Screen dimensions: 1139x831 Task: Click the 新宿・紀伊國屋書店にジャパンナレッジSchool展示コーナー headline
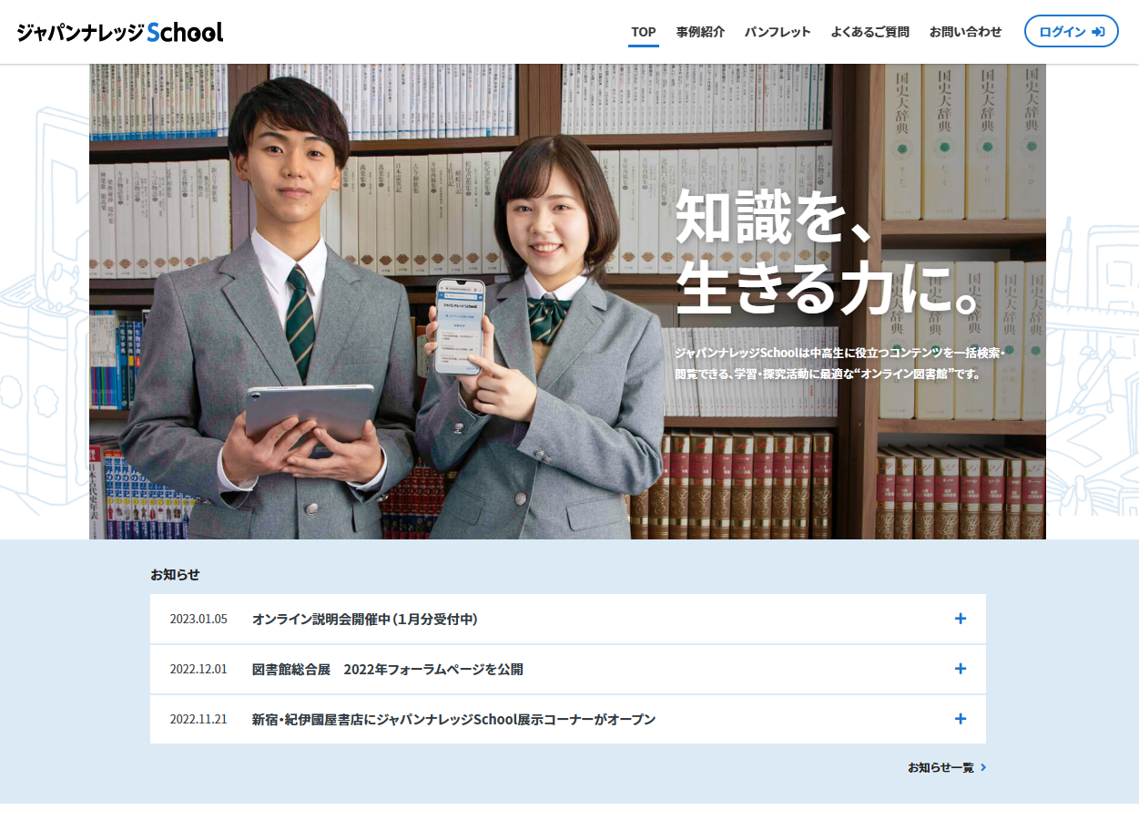[453, 720]
